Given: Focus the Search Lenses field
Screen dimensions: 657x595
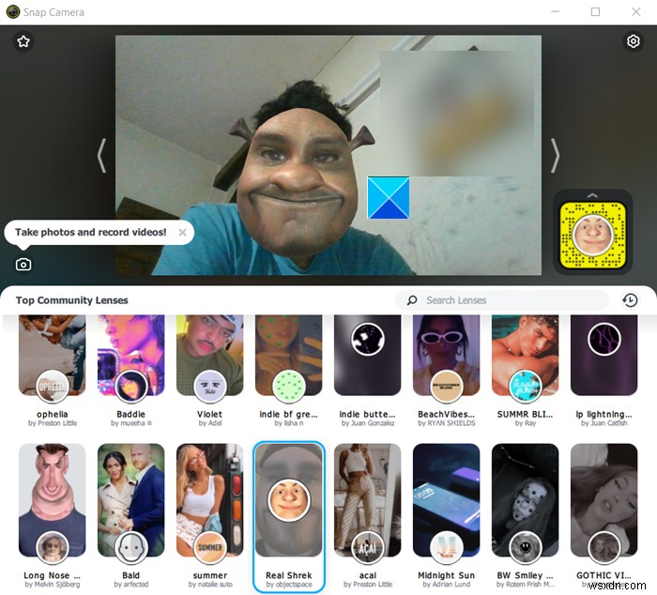Looking at the screenshot, I should [x=502, y=300].
